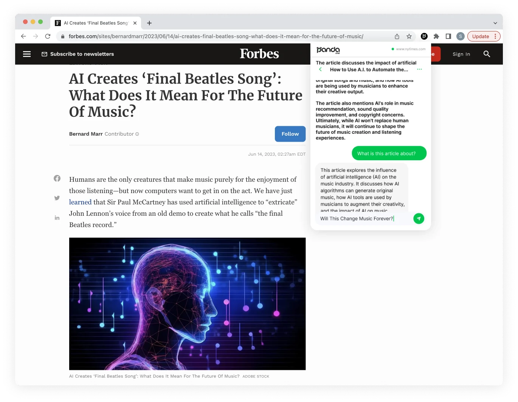Click the AI head article image
Image resolution: width=518 pixels, height=402 pixels.
point(187,304)
